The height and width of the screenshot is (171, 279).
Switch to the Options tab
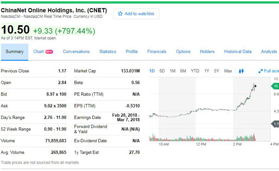point(183,52)
